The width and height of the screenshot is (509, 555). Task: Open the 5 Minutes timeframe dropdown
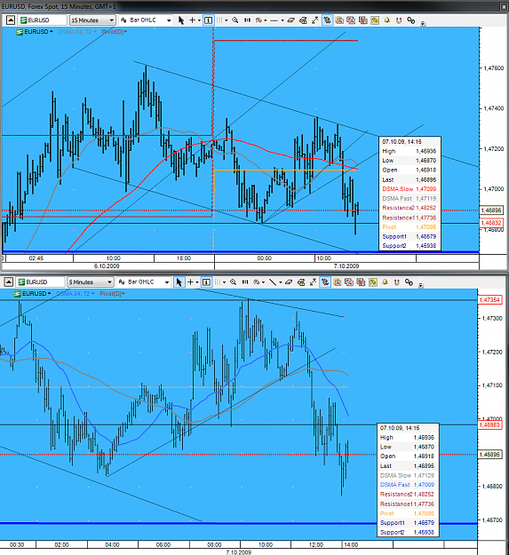[91, 282]
